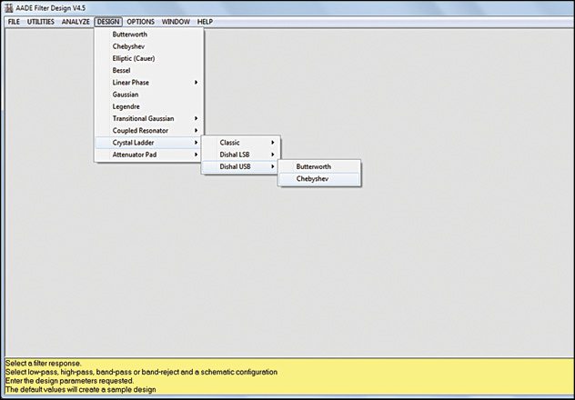
Task: Pick the Legendre filter entry
Action: tap(126, 106)
